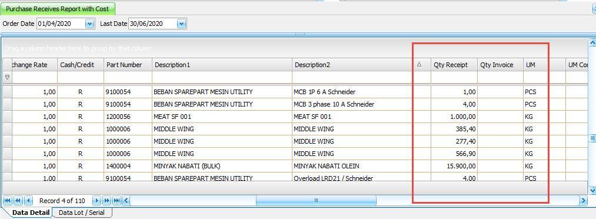Sort by the Description2 column header
Screen dimensions: 596x219
(x=353, y=65)
